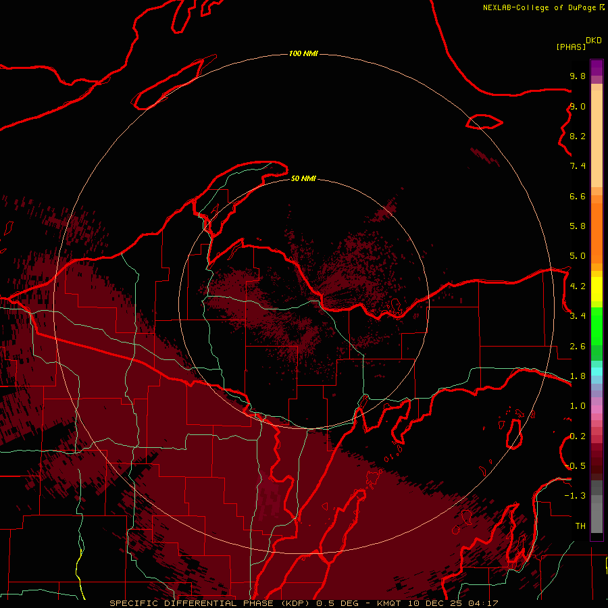608x608 pixels.
Task: Select the 3.4 value on the color scale
Action: click(x=578, y=316)
